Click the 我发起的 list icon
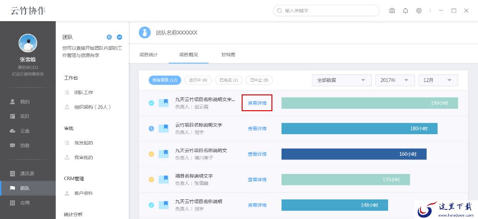The height and width of the screenshot is (219, 478). tap(67, 143)
